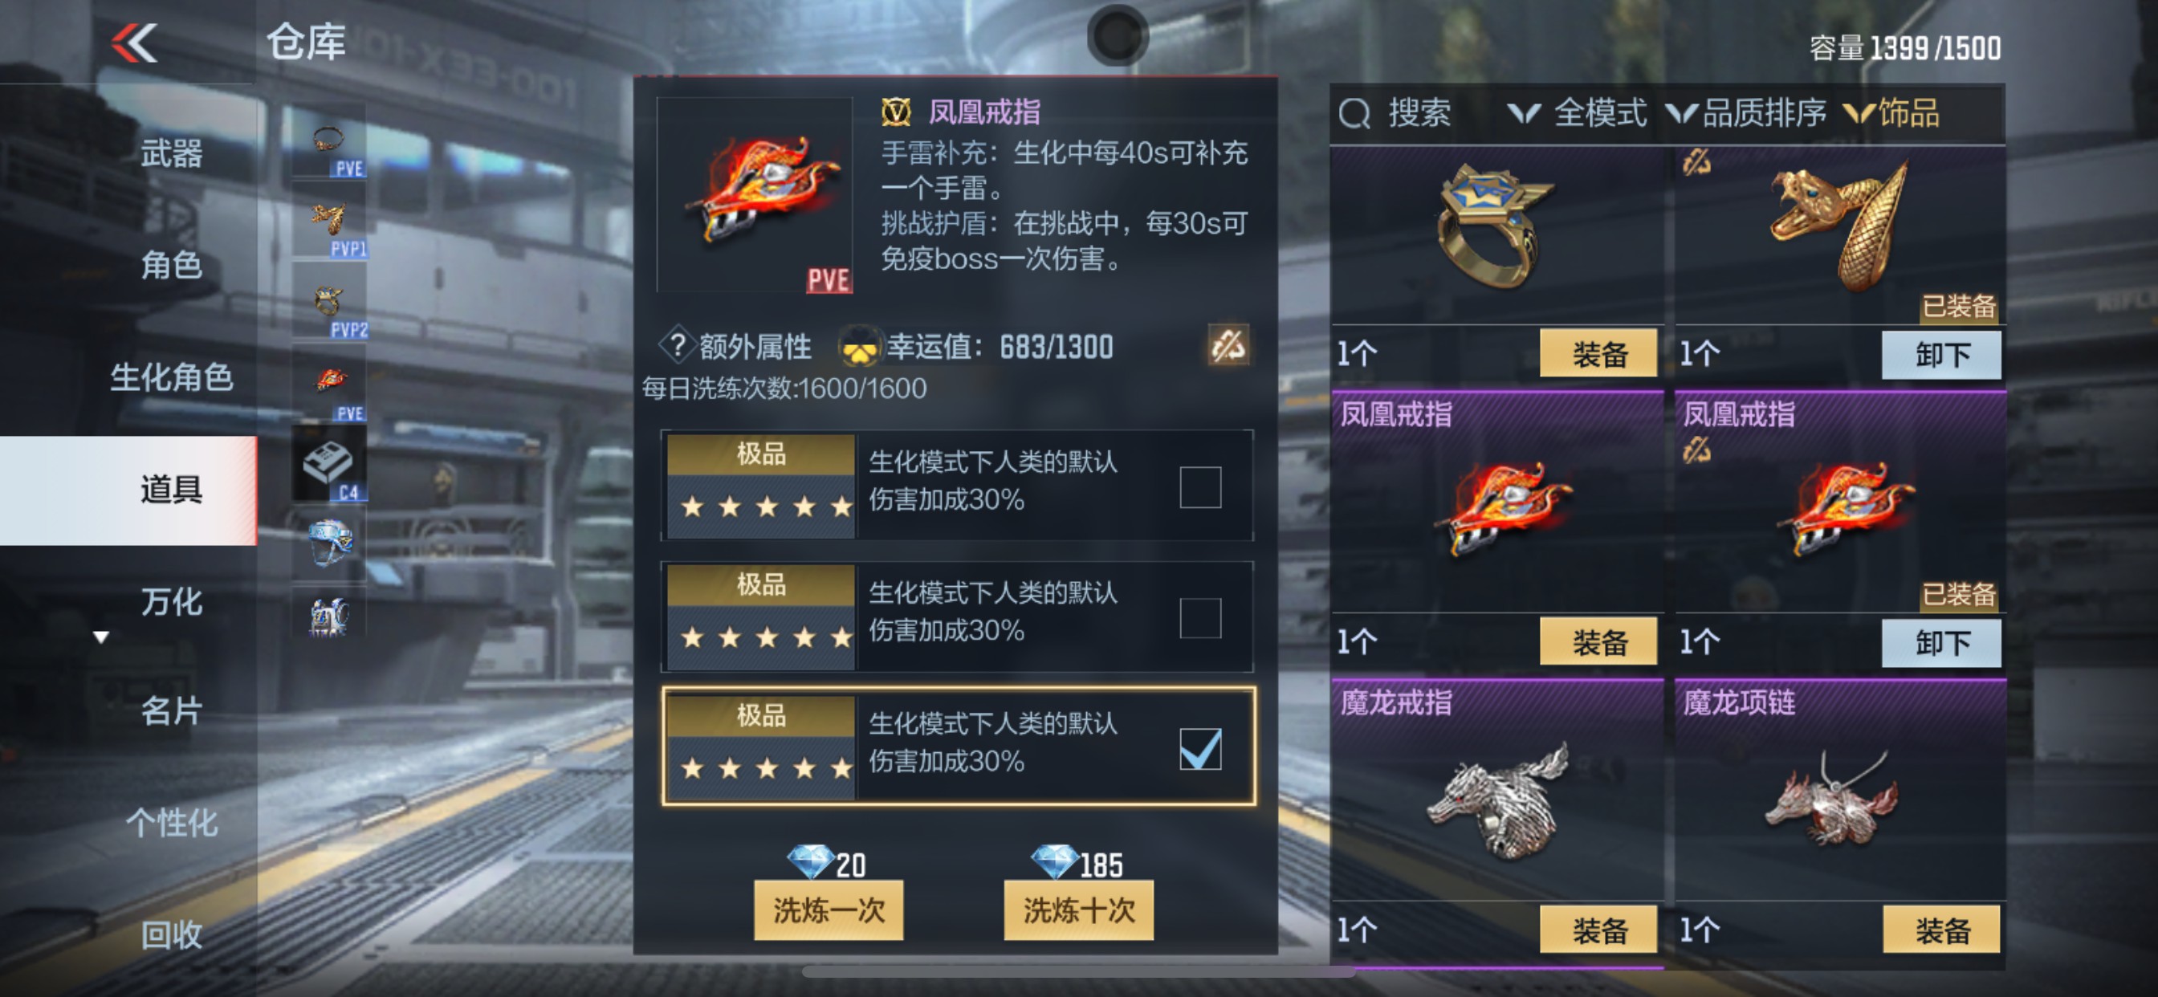Click the 洗炼十次 button
The image size is (2158, 997).
tap(1078, 909)
